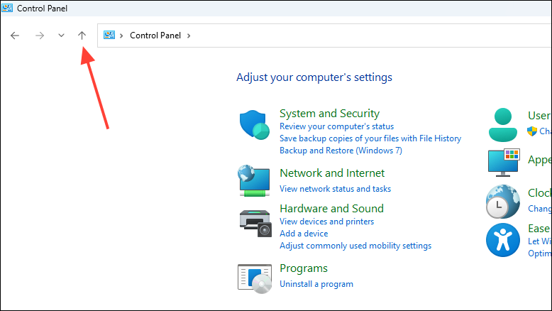The width and height of the screenshot is (552, 311).
Task: Click Add a device link
Action: [304, 234]
